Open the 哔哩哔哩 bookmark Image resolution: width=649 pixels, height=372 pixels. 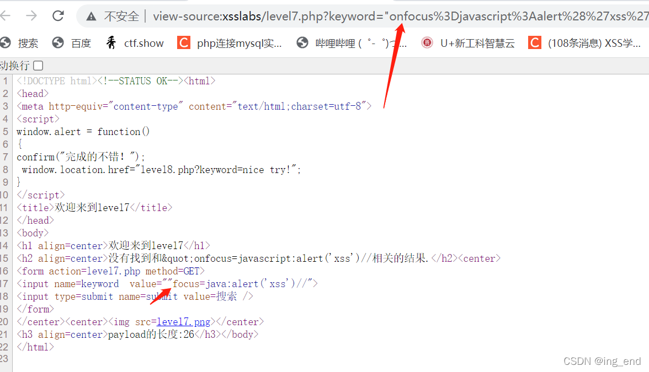click(352, 43)
